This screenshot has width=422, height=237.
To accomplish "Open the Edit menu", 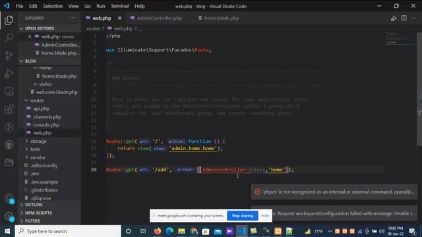I will [33, 6].
